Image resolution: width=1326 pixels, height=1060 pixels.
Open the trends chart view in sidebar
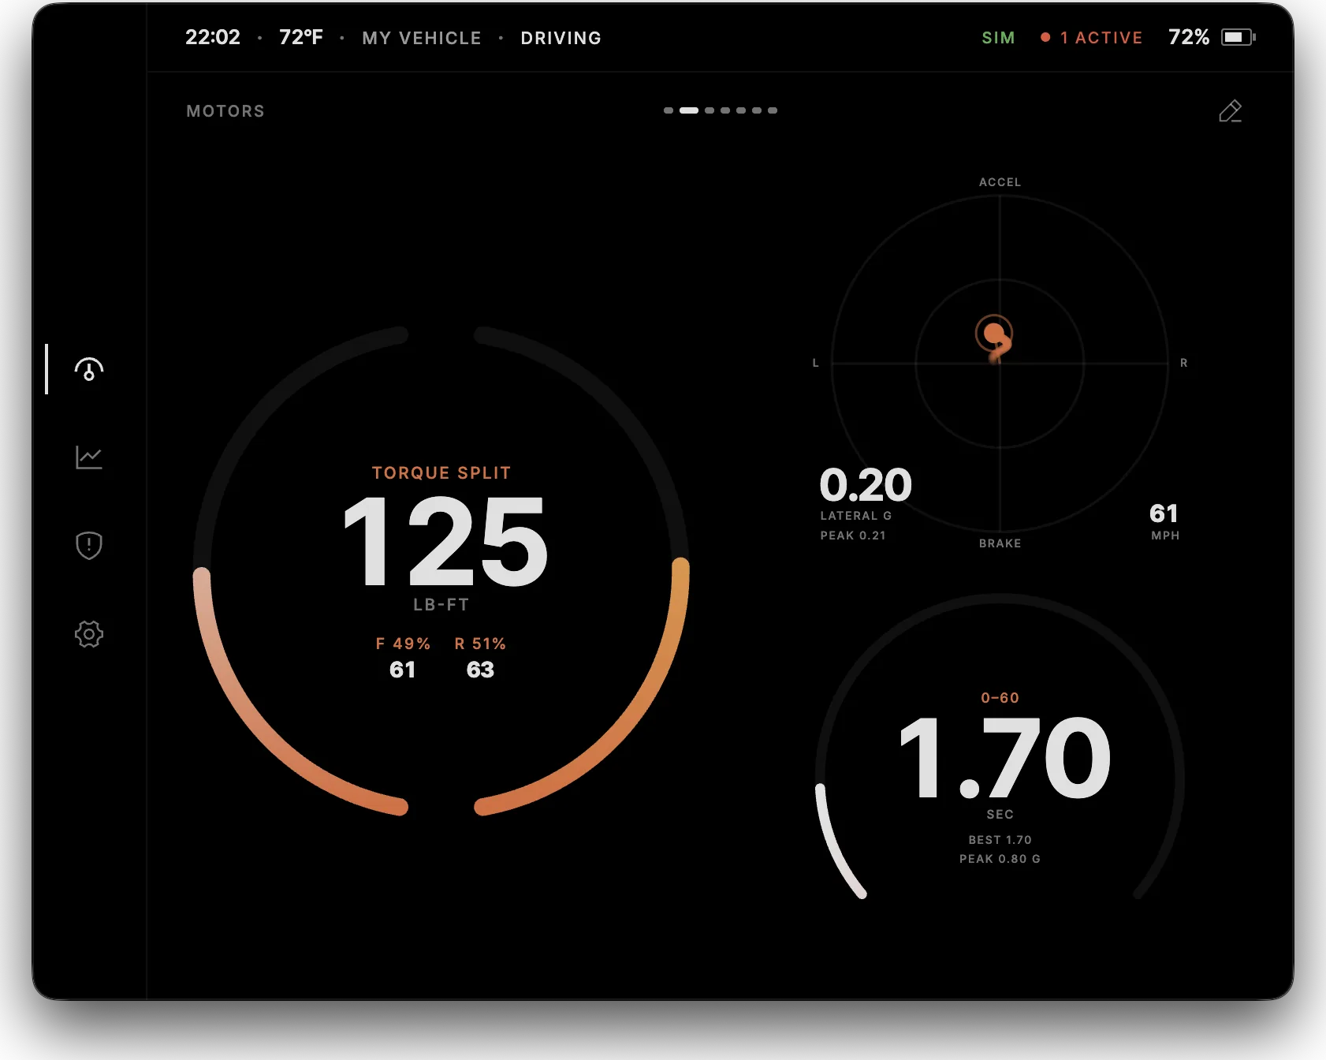pyautogui.click(x=89, y=457)
